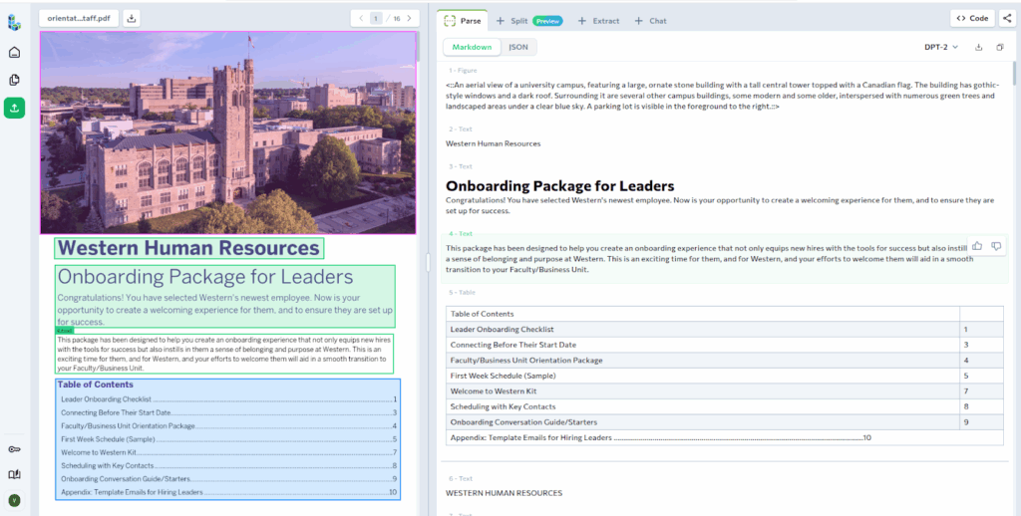Open the API key icon in sidebar
The height and width of the screenshot is (516, 1021).
click(14, 449)
